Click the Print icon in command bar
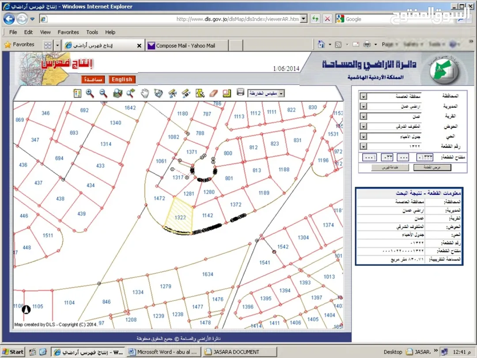 tap(367, 45)
